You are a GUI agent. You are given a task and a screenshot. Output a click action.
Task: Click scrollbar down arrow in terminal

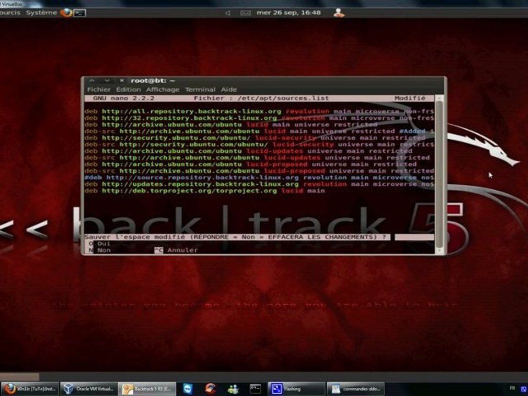point(439,251)
